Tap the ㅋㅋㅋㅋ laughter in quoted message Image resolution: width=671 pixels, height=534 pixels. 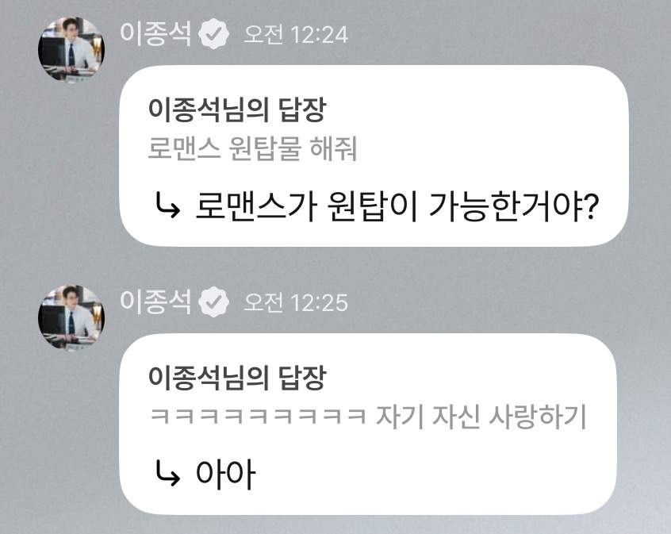pos(259,417)
